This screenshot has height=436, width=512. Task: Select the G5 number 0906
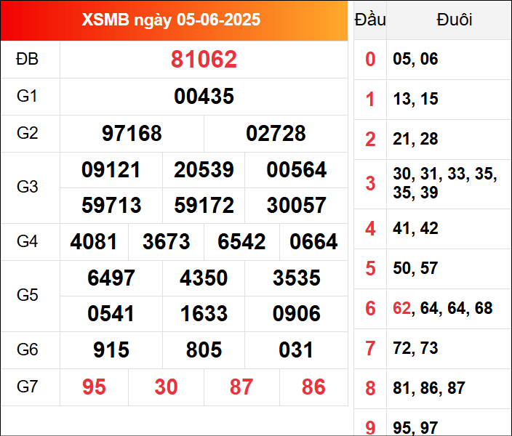point(297,314)
